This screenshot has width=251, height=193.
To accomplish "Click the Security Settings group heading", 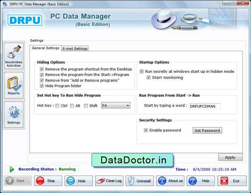I will [x=155, y=120].
